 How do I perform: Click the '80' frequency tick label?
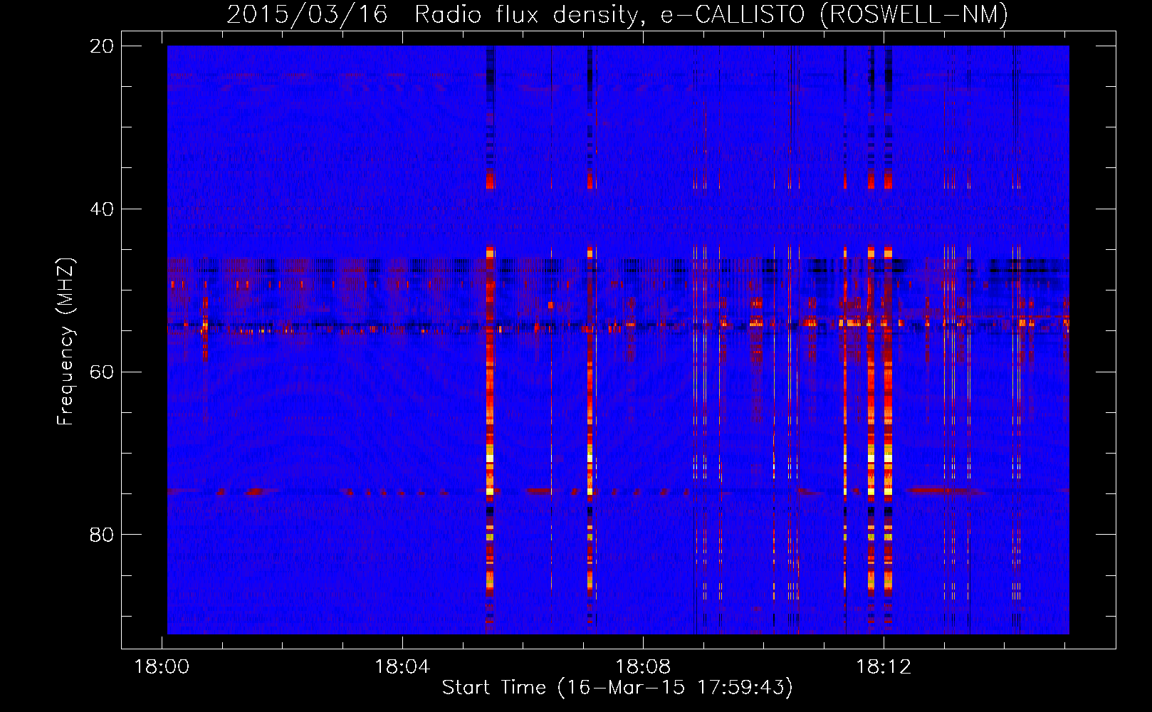102,535
